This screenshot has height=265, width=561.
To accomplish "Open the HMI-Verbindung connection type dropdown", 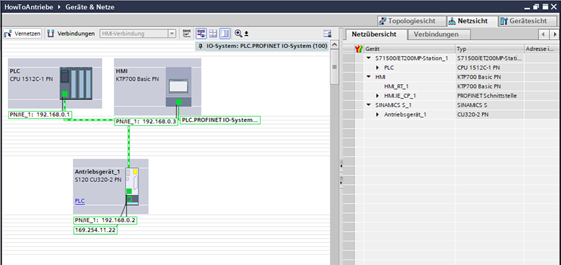I will click(x=172, y=34).
